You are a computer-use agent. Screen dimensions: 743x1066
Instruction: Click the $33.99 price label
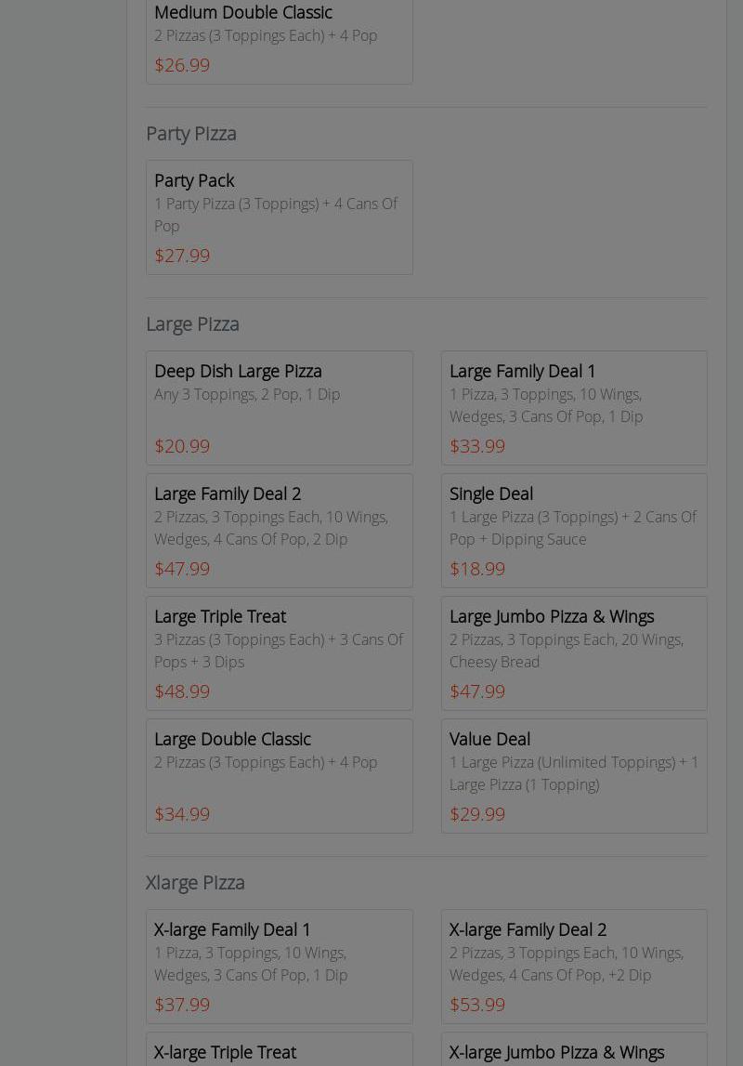tap(477, 446)
